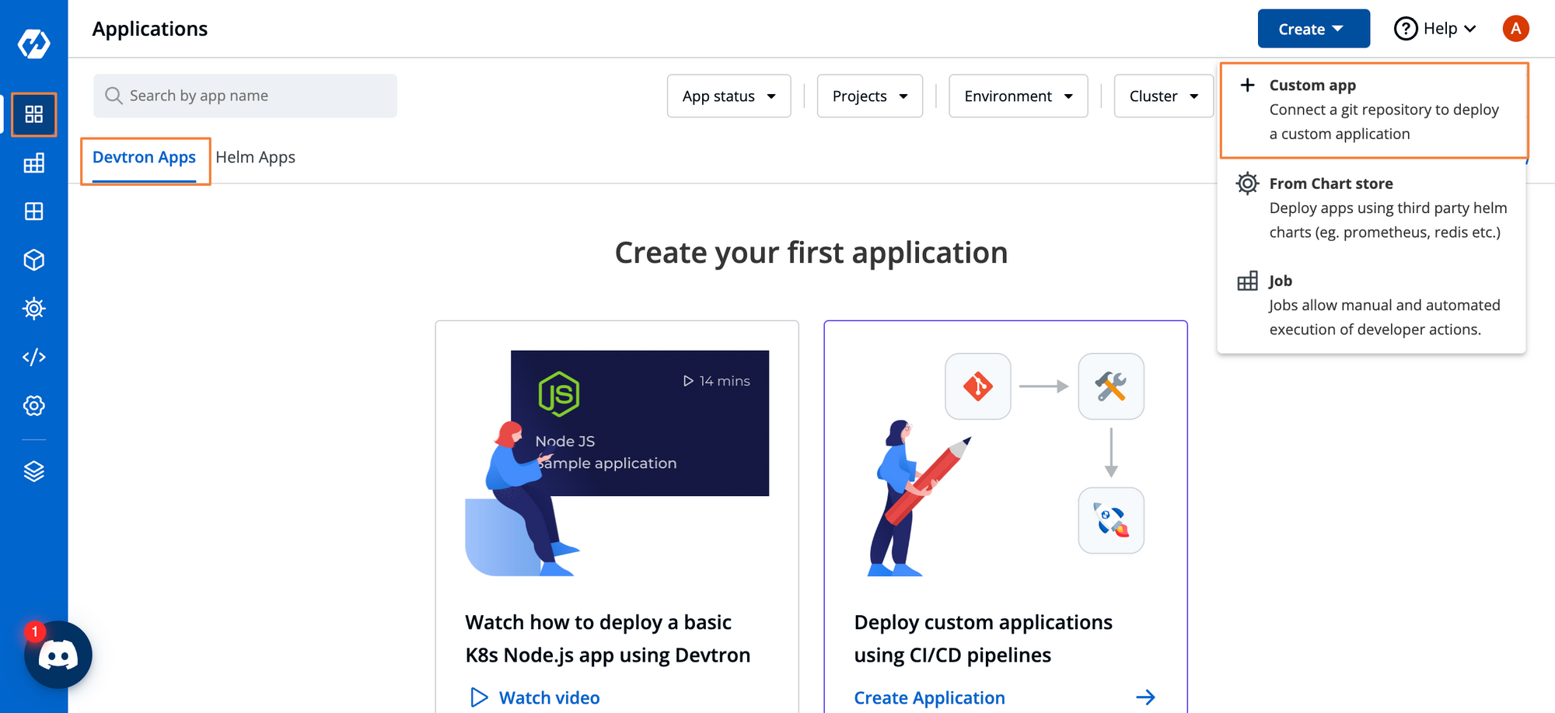Click in Search by app name field
Screen dimensions: 1555x713
tap(245, 96)
